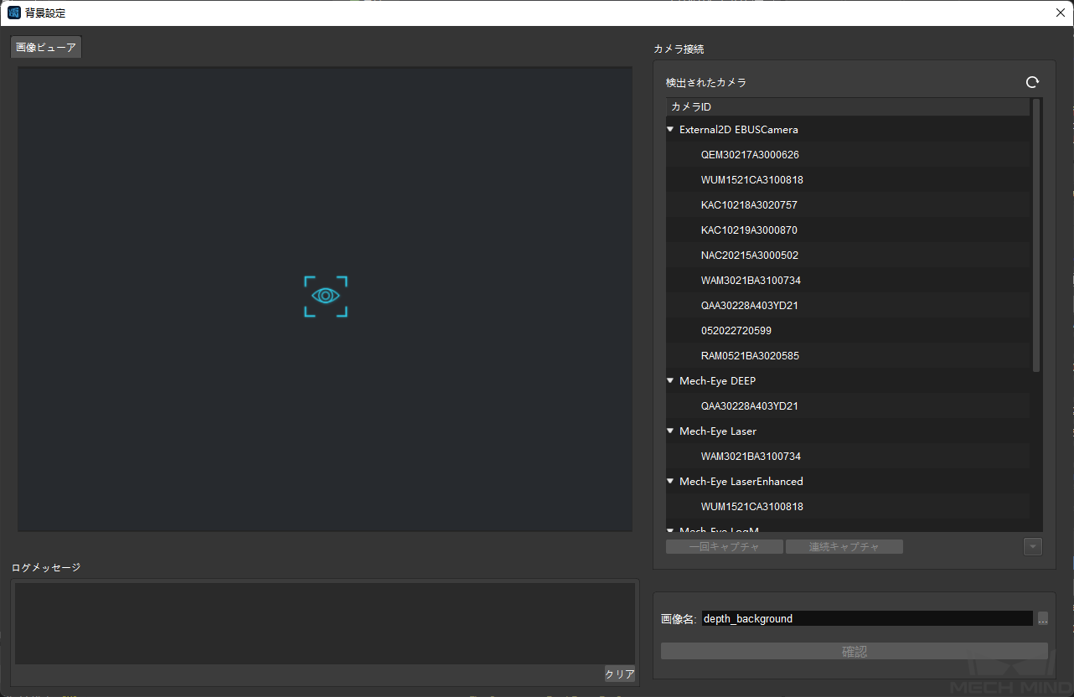Refresh the detected cameras list
Image resolution: width=1074 pixels, height=697 pixels.
coord(1032,82)
